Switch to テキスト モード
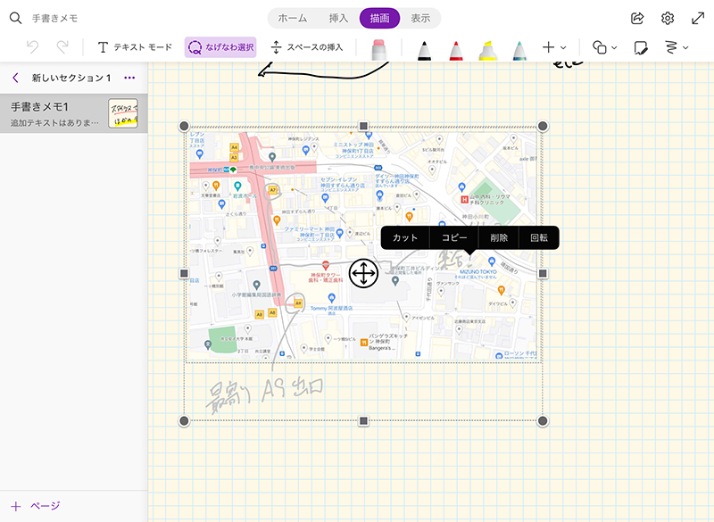Screen dimensions: 714x522 tap(135, 47)
